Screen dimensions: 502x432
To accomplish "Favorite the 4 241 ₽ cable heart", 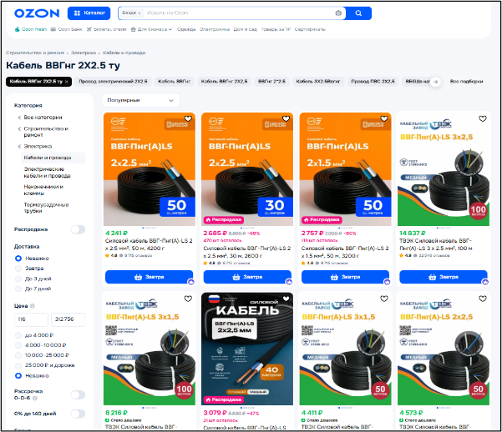I will (188, 119).
